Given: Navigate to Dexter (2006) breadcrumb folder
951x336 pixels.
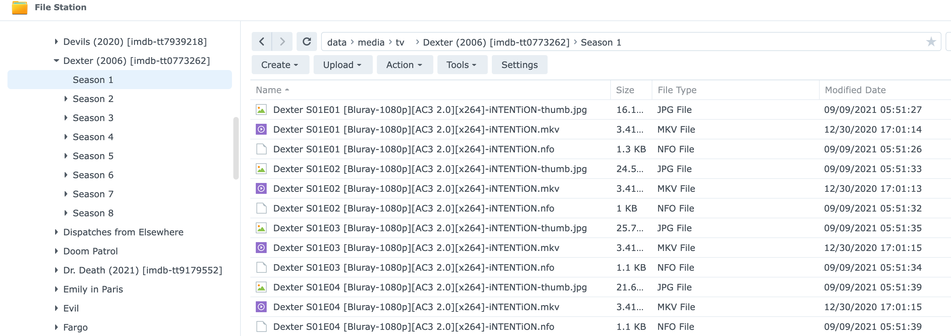Looking at the screenshot, I should pyautogui.click(x=496, y=43).
